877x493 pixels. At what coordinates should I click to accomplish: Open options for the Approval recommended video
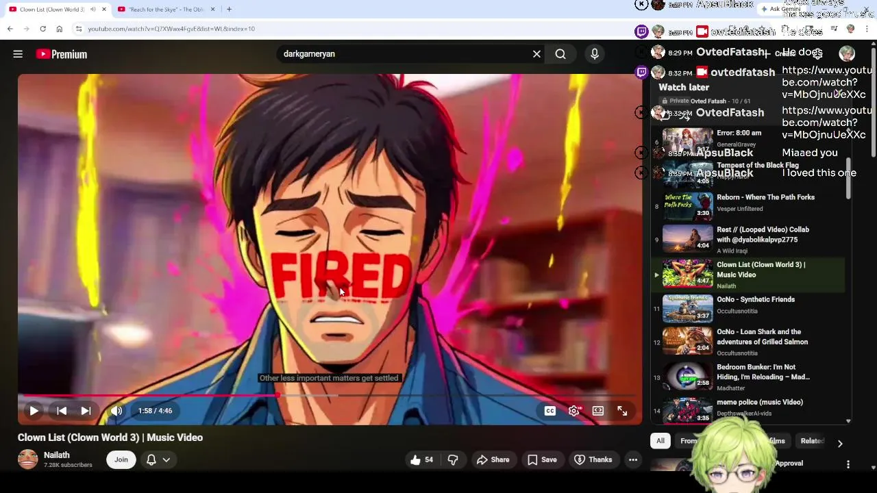point(848,464)
